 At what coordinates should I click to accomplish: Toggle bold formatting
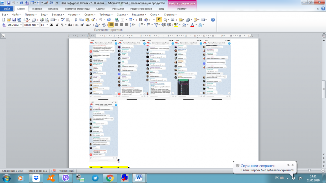[x=51, y=25]
